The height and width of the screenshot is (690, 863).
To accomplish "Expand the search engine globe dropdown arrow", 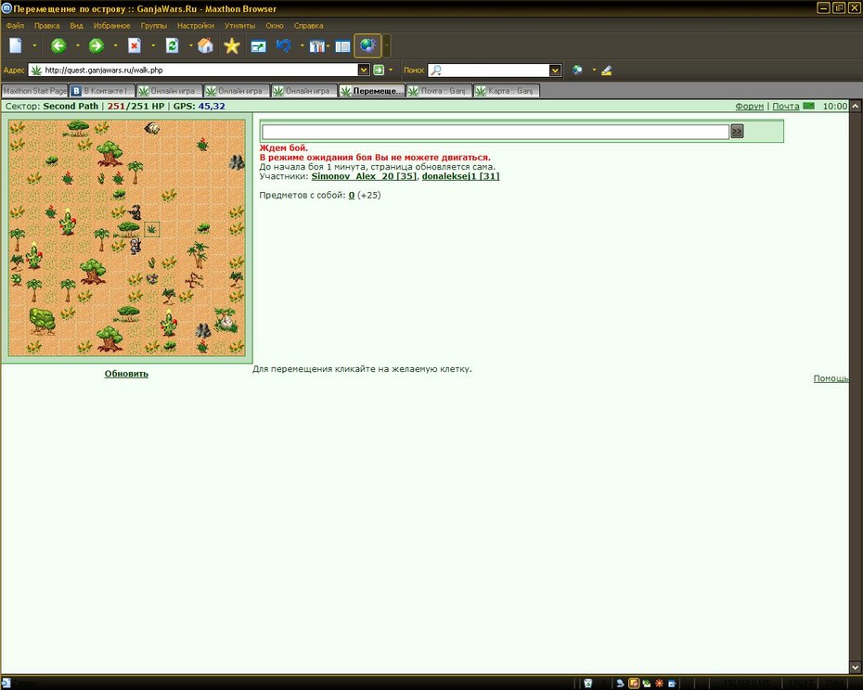I will point(594,70).
